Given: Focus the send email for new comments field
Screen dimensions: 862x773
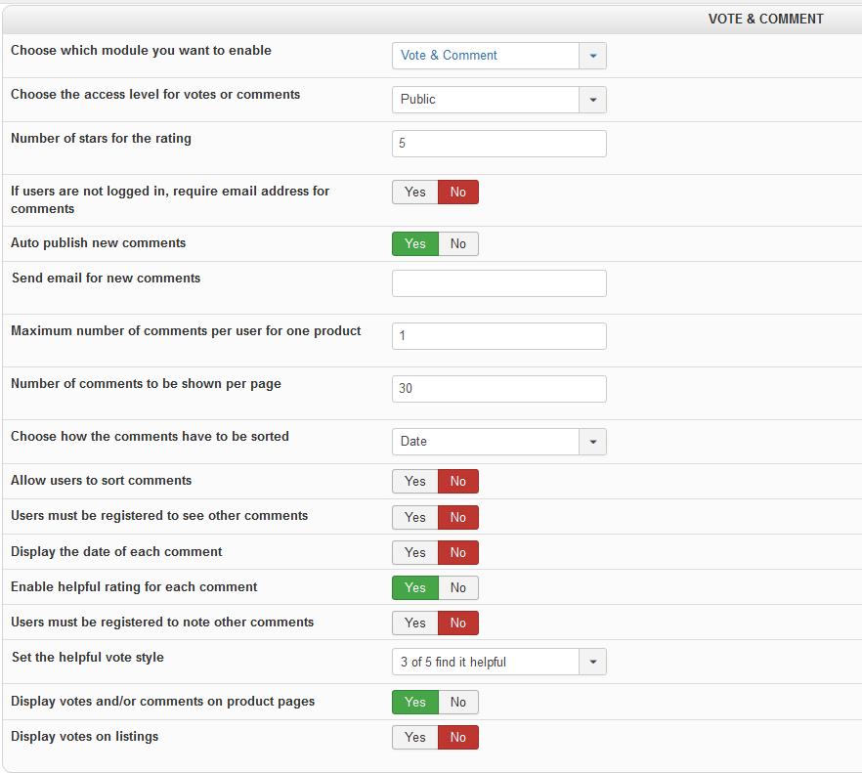Looking at the screenshot, I should [498, 283].
